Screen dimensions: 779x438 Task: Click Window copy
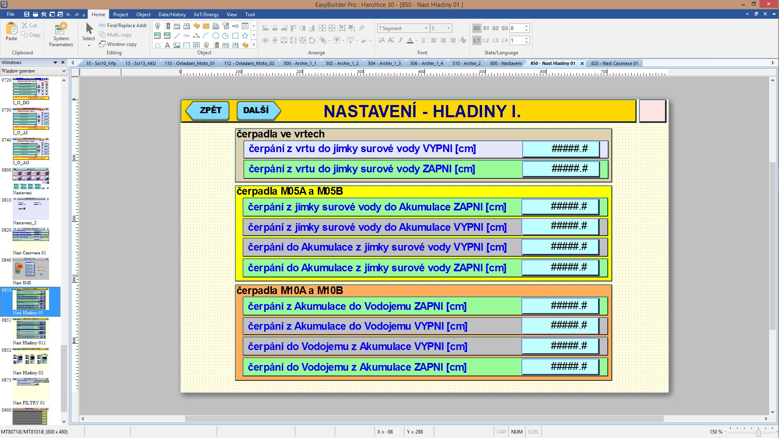pos(118,44)
